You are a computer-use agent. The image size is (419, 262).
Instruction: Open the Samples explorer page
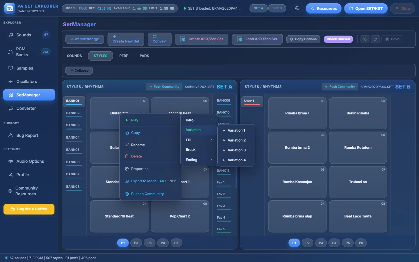click(29, 68)
